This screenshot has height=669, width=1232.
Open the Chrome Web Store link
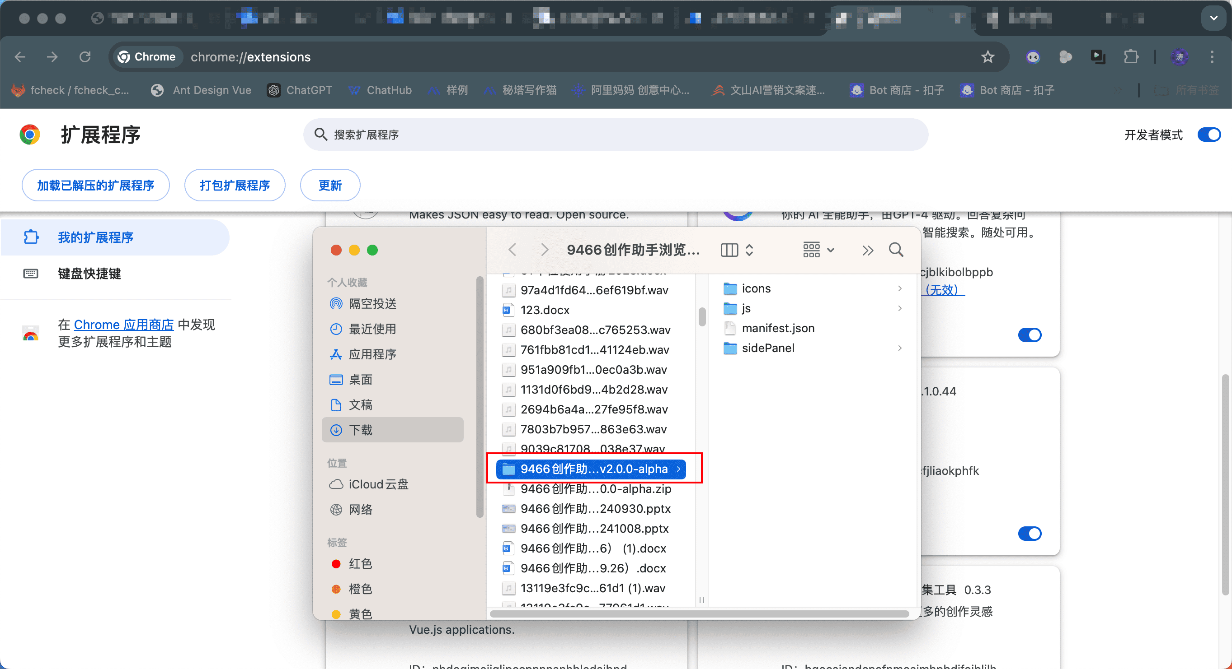point(123,325)
